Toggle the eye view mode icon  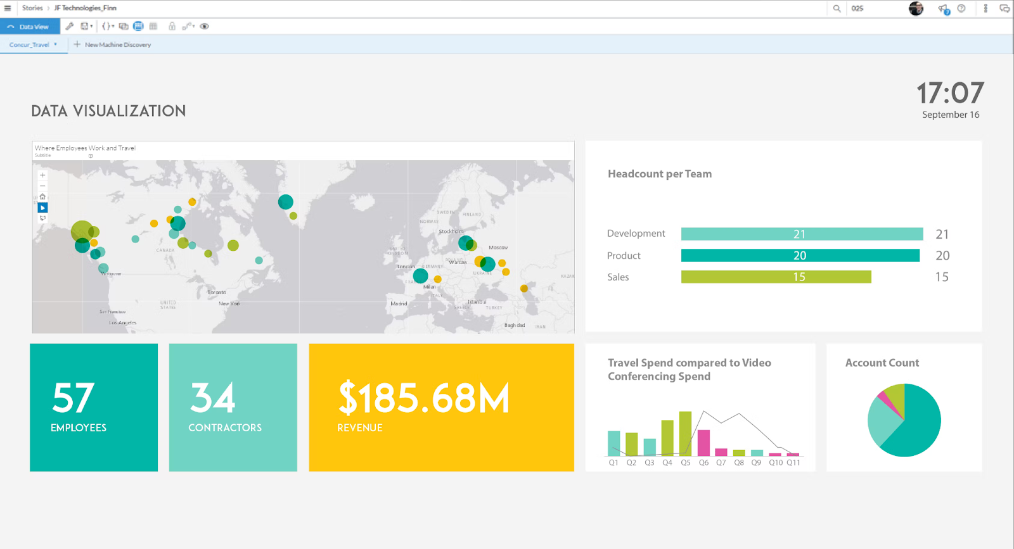204,27
